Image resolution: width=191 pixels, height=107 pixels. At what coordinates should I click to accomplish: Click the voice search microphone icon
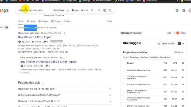(x=99, y=10)
